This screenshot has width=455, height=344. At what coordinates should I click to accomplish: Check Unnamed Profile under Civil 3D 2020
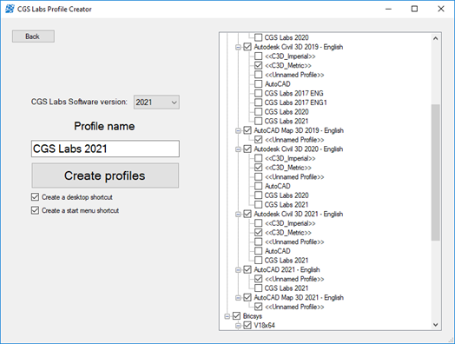point(258,177)
